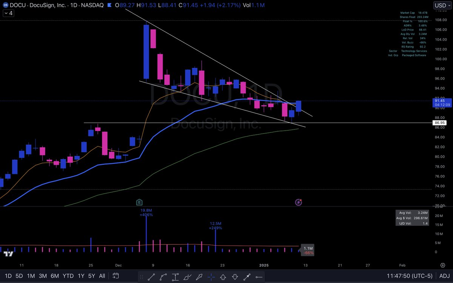The height and width of the screenshot is (283, 453).
Task: Set range to 5Y
Action: click(x=91, y=276)
